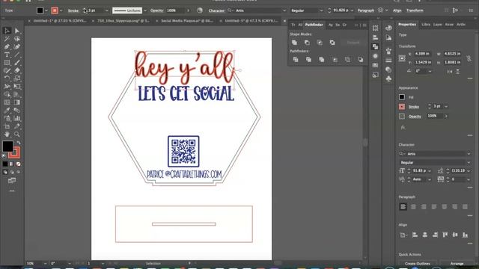
Task: Click the black Fill swatch in Appearance
Action: [x=402, y=97]
